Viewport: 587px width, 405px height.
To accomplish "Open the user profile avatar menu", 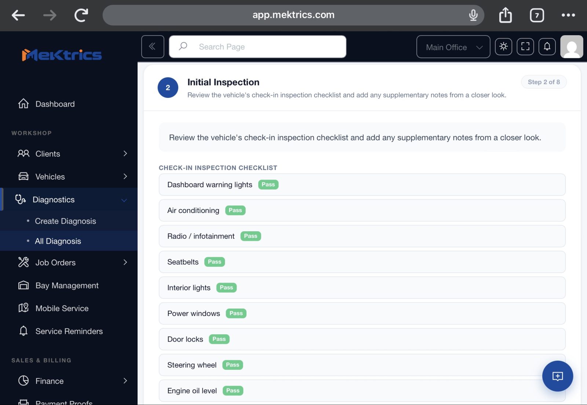I will click(x=572, y=47).
